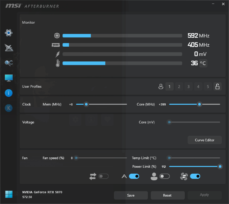Click the profile padlock icon

coord(218,87)
